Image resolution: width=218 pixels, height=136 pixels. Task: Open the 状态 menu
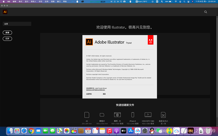pos(40,2)
